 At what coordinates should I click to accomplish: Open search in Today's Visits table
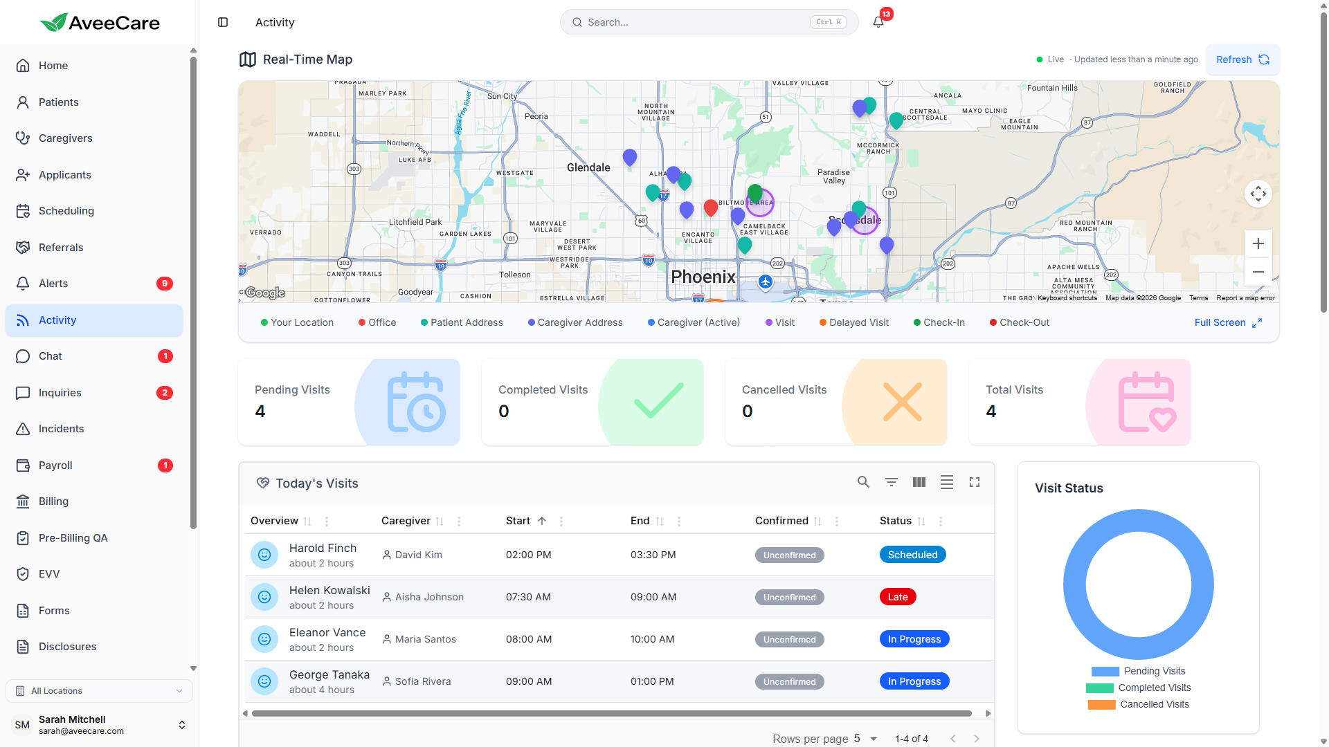(863, 482)
